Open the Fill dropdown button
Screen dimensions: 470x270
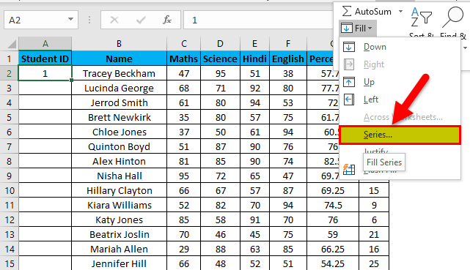[x=358, y=28]
